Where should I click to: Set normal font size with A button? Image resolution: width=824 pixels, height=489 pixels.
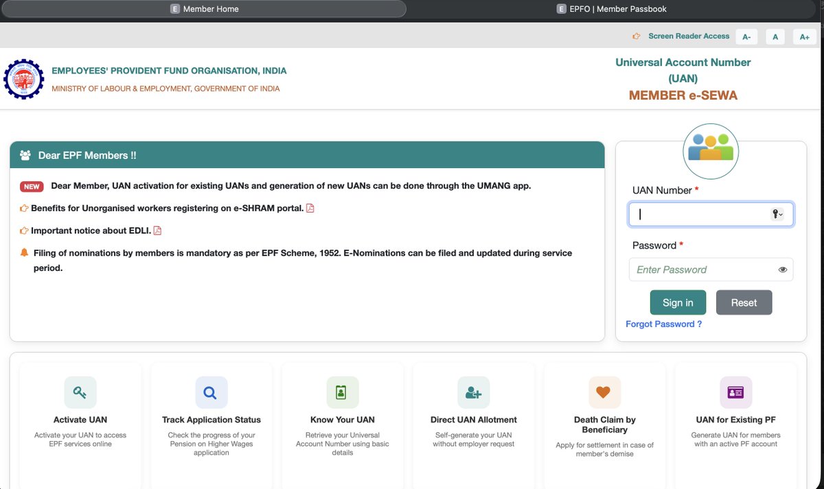(x=775, y=37)
